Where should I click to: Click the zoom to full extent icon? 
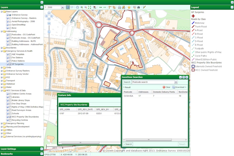click(90, 7)
